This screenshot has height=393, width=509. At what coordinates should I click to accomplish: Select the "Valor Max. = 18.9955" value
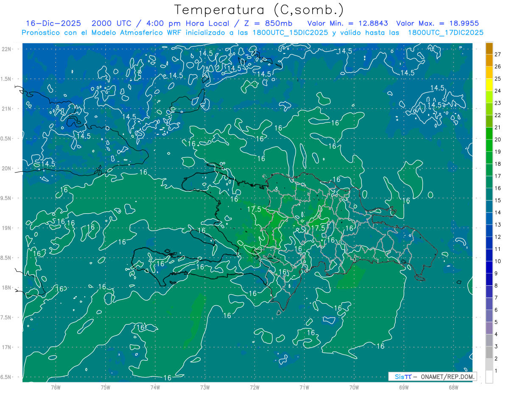point(438,23)
